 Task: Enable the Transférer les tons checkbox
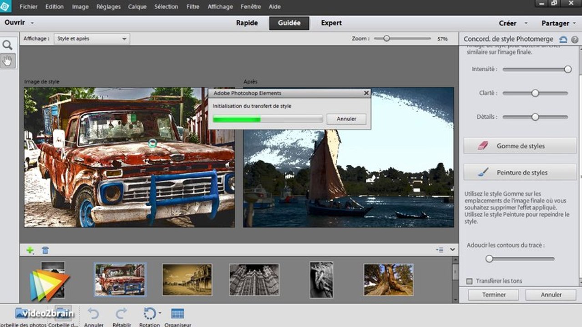coord(470,281)
